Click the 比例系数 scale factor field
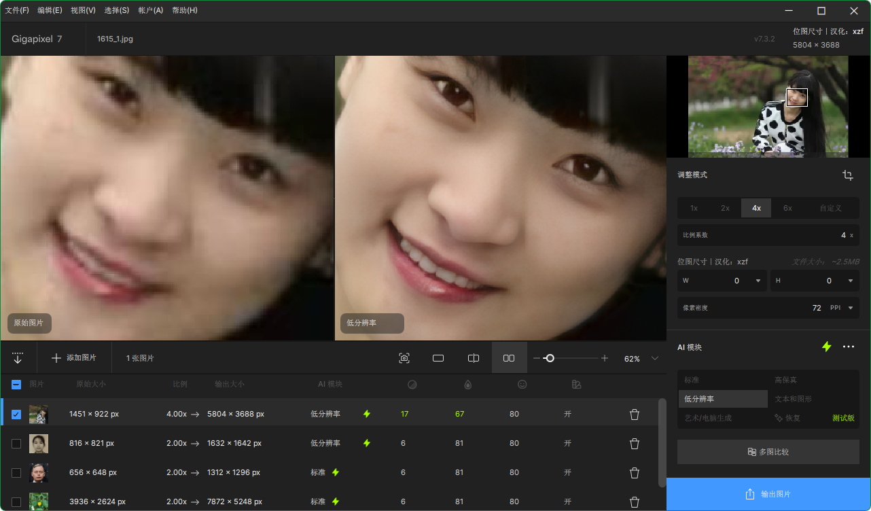The image size is (871, 511). [768, 235]
